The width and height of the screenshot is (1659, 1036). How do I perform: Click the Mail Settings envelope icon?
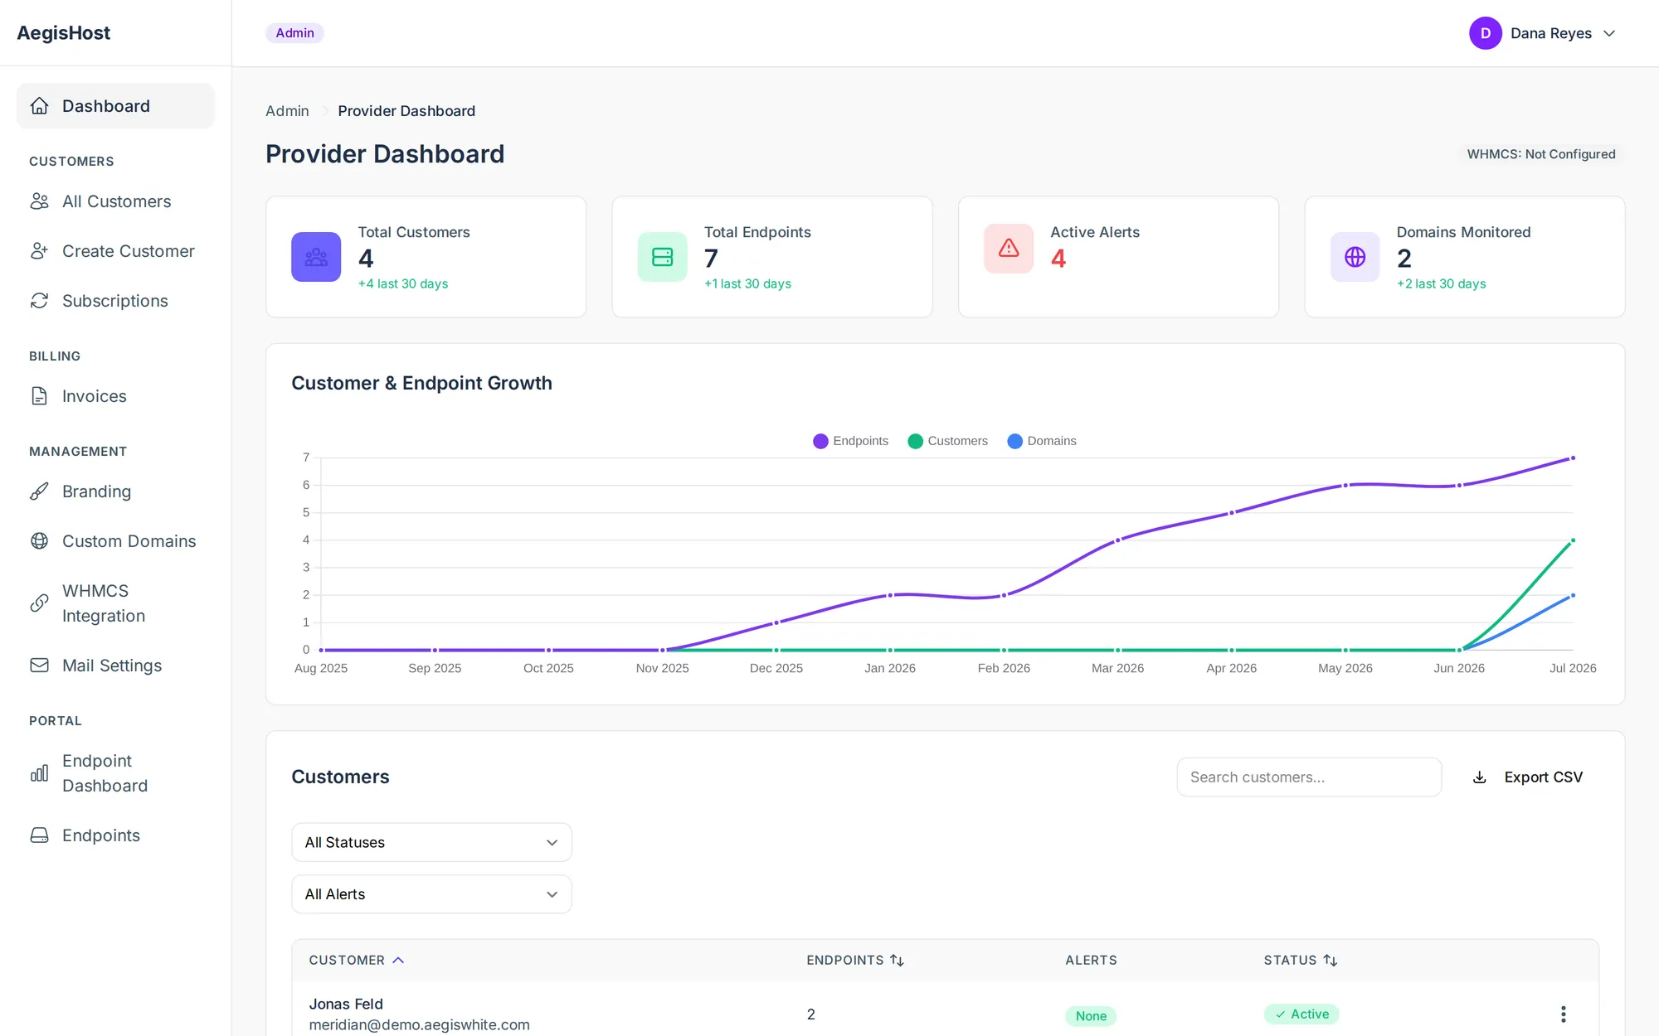(39, 666)
